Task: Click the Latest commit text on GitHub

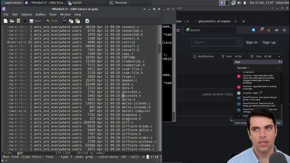Action: (213, 94)
